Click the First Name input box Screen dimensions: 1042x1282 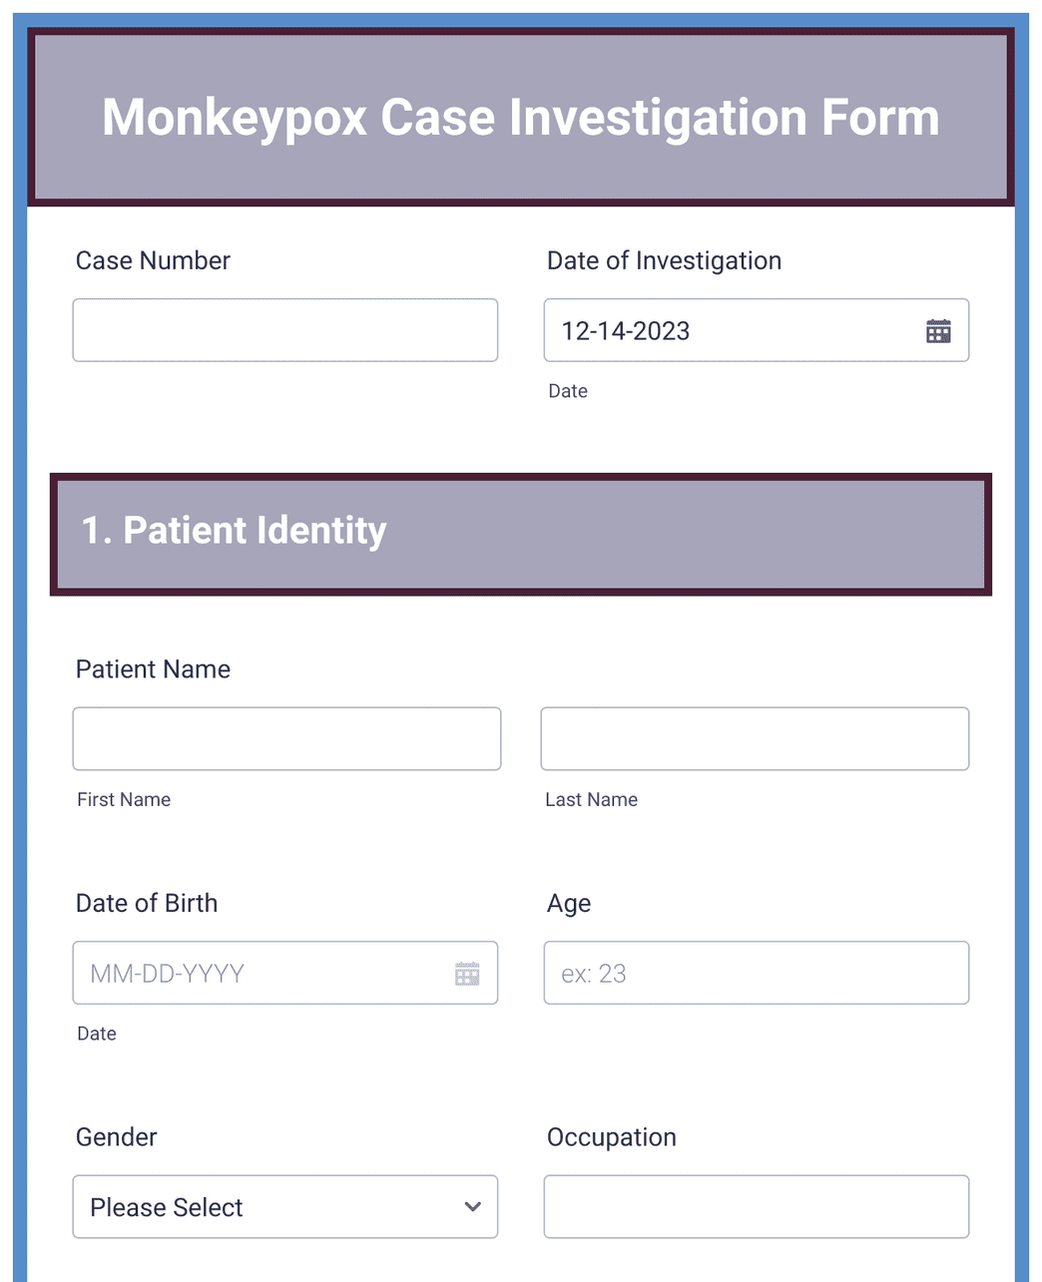point(285,738)
